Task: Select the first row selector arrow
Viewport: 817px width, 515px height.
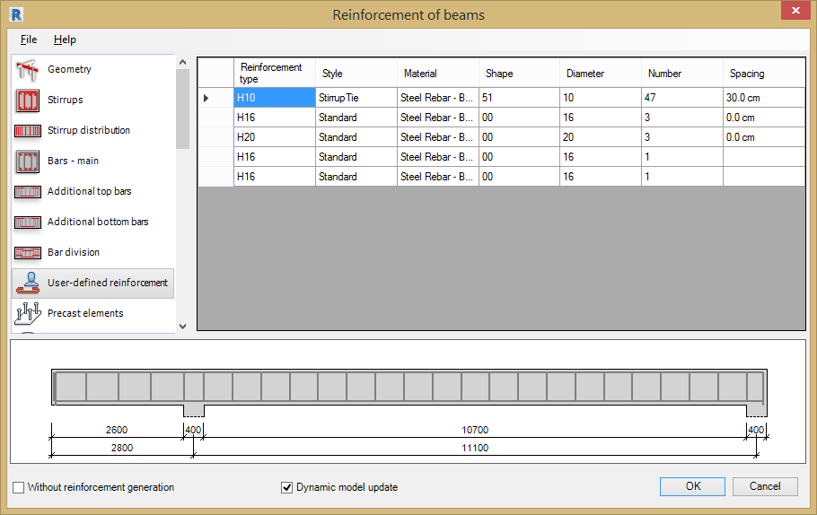Action: tap(207, 98)
